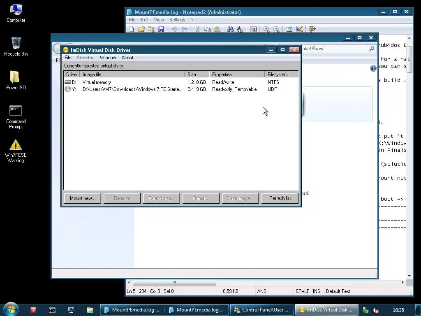Switch to Control Panel\User taskbar button
Image resolution: width=421 pixels, height=316 pixels.
click(x=261, y=310)
